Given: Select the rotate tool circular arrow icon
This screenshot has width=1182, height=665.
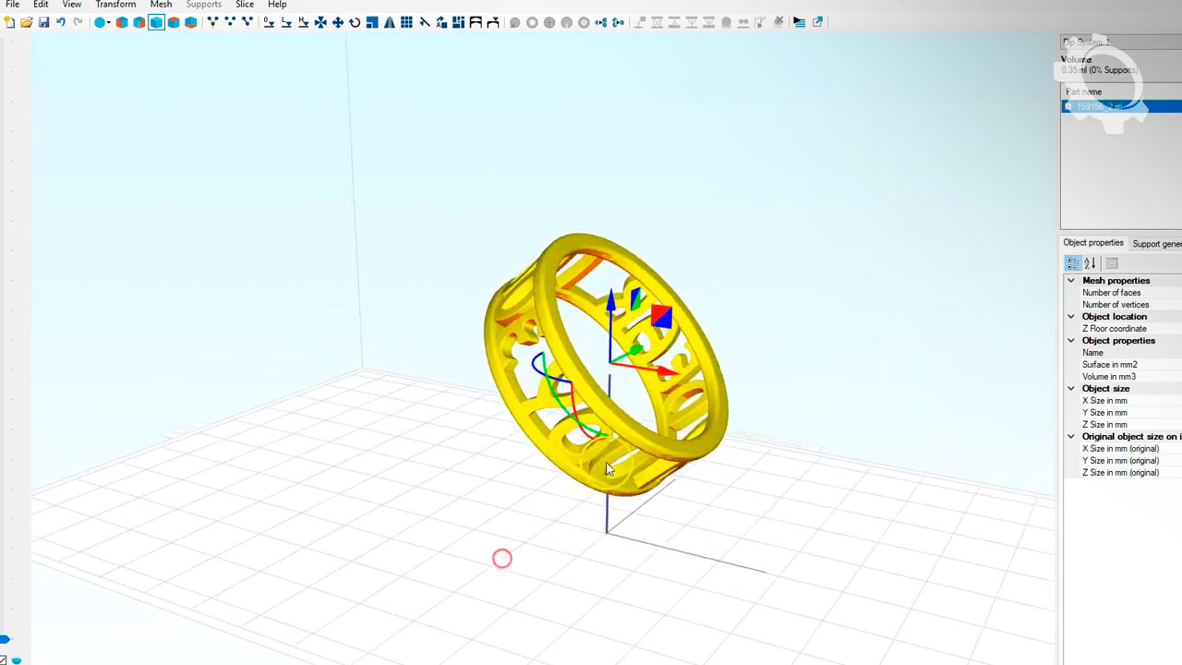Looking at the screenshot, I should tap(355, 22).
